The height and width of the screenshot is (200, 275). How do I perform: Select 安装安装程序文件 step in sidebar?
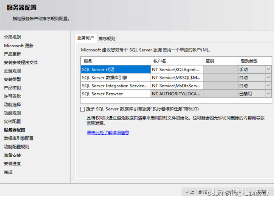click(x=21, y=63)
